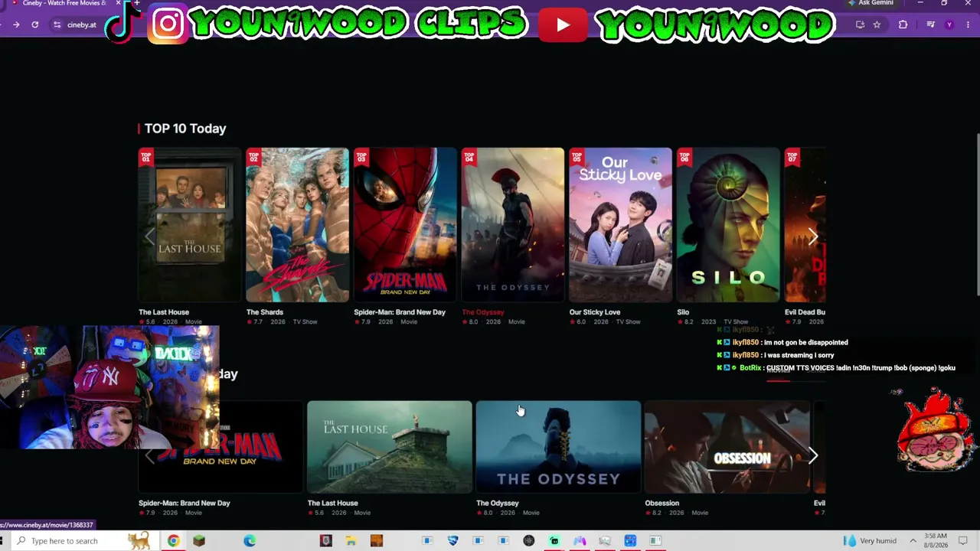Bookmark this page with the star icon

877,24
